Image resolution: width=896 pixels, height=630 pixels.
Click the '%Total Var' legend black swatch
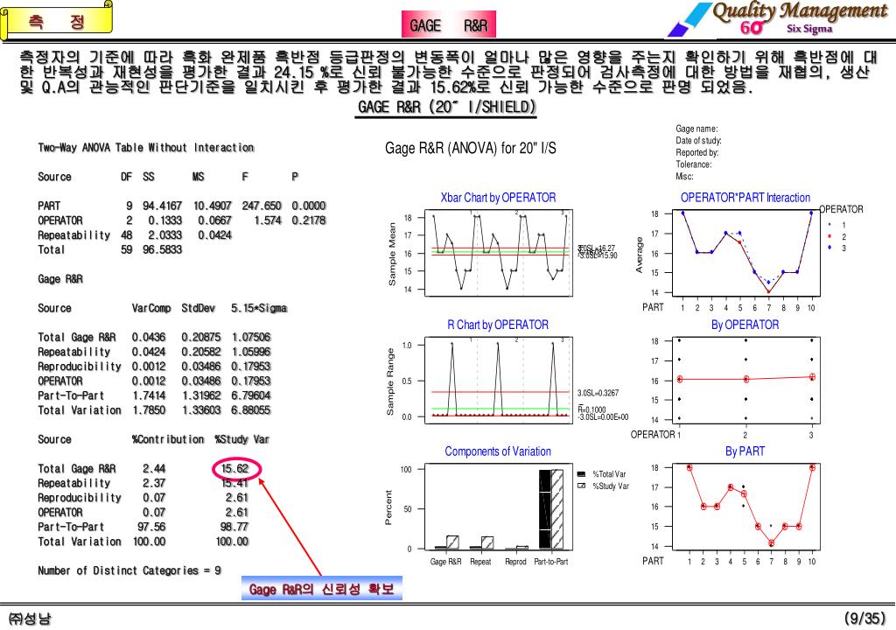pyautogui.click(x=582, y=474)
